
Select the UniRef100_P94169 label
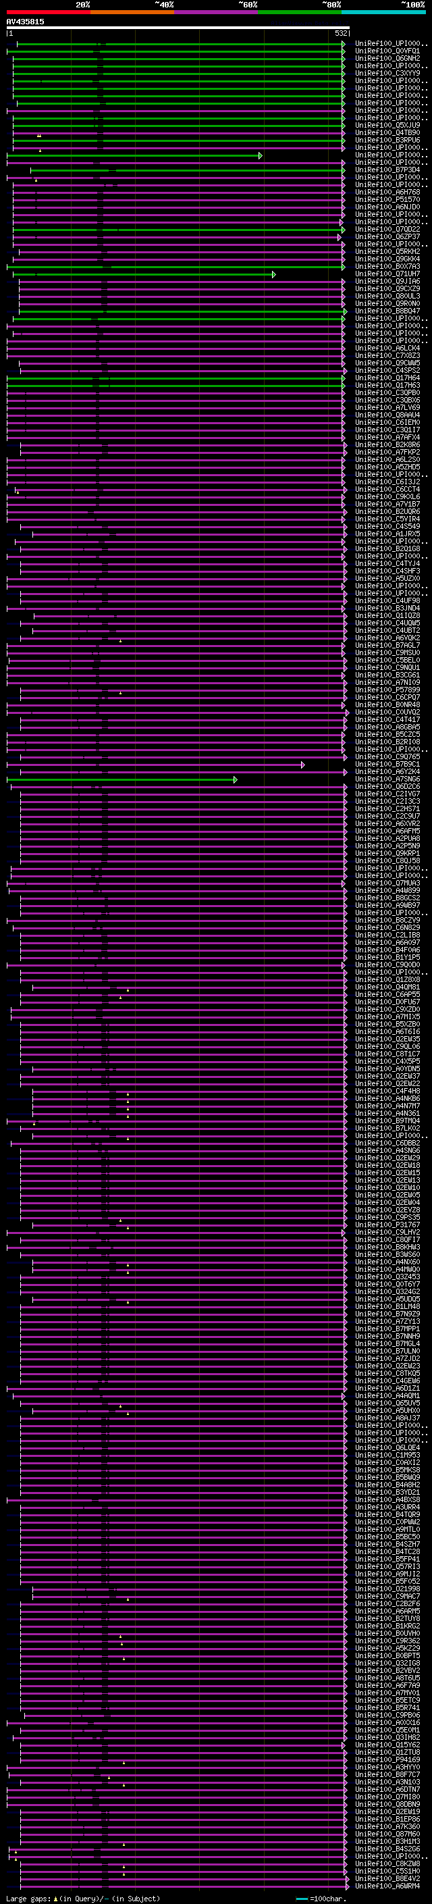click(387, 1760)
